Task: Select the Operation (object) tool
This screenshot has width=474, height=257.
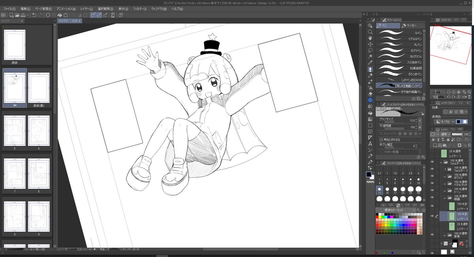Action: click(370, 25)
